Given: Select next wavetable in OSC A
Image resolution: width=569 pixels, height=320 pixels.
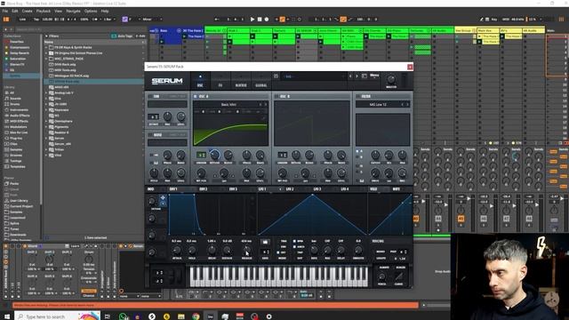Looking at the screenshot, I should (266, 105).
